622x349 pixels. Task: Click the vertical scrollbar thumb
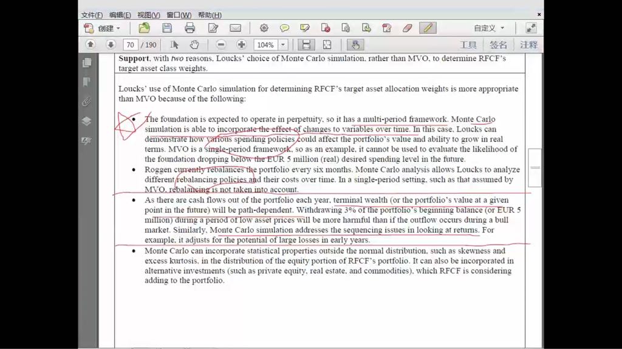coord(535,168)
